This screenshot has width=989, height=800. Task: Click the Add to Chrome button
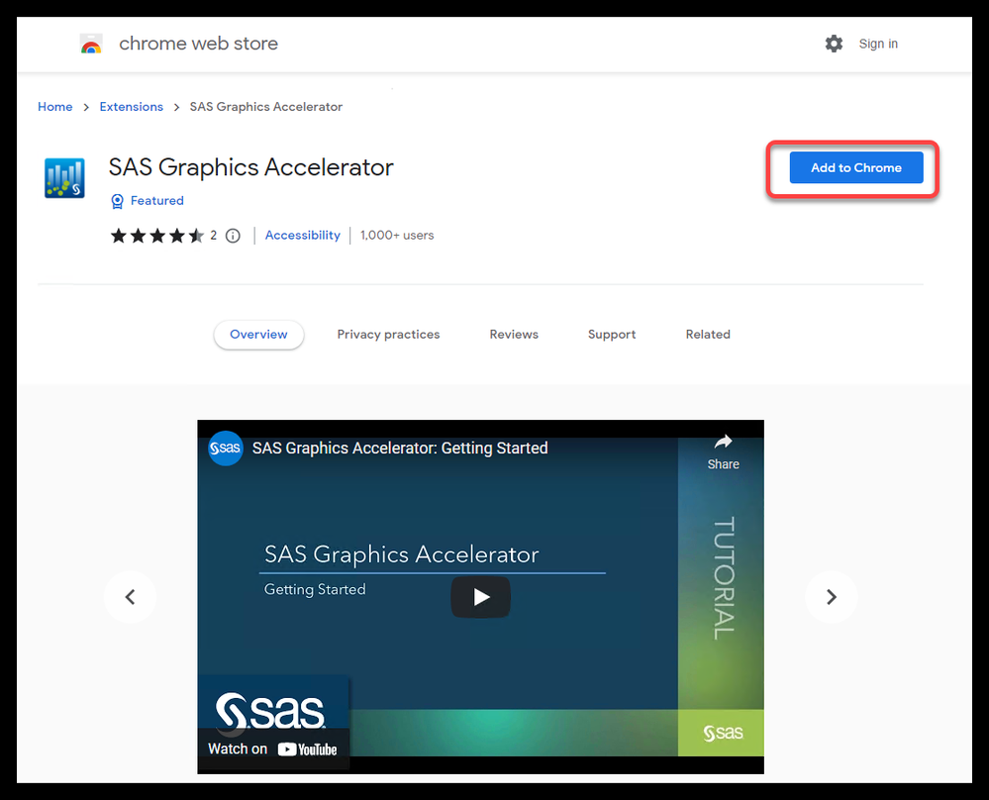tap(856, 168)
